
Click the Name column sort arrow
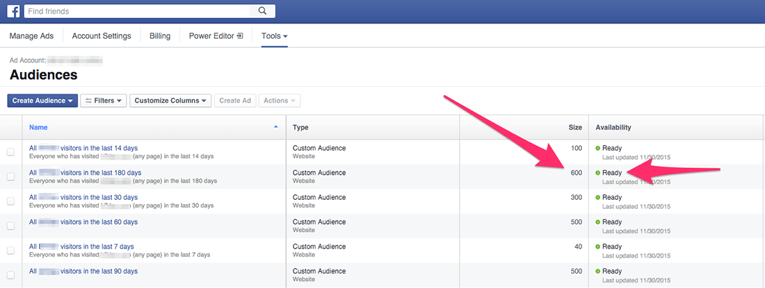tap(276, 127)
